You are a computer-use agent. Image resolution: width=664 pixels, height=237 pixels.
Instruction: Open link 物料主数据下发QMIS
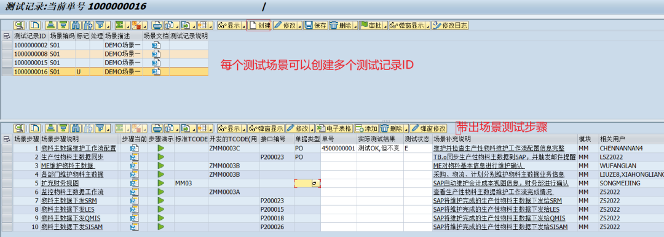(71, 218)
